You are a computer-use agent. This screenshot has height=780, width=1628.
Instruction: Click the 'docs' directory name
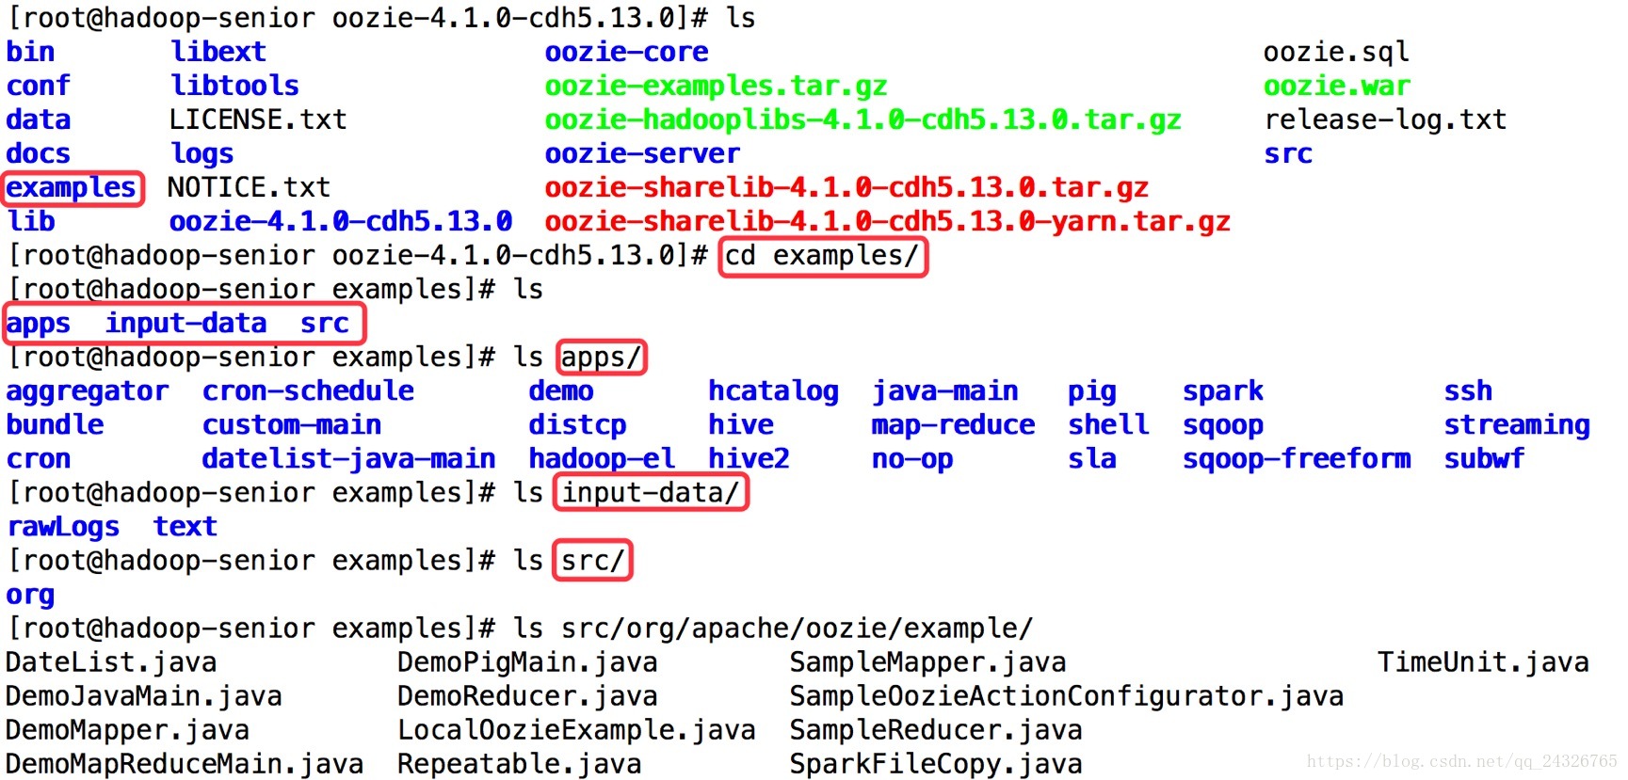38,153
